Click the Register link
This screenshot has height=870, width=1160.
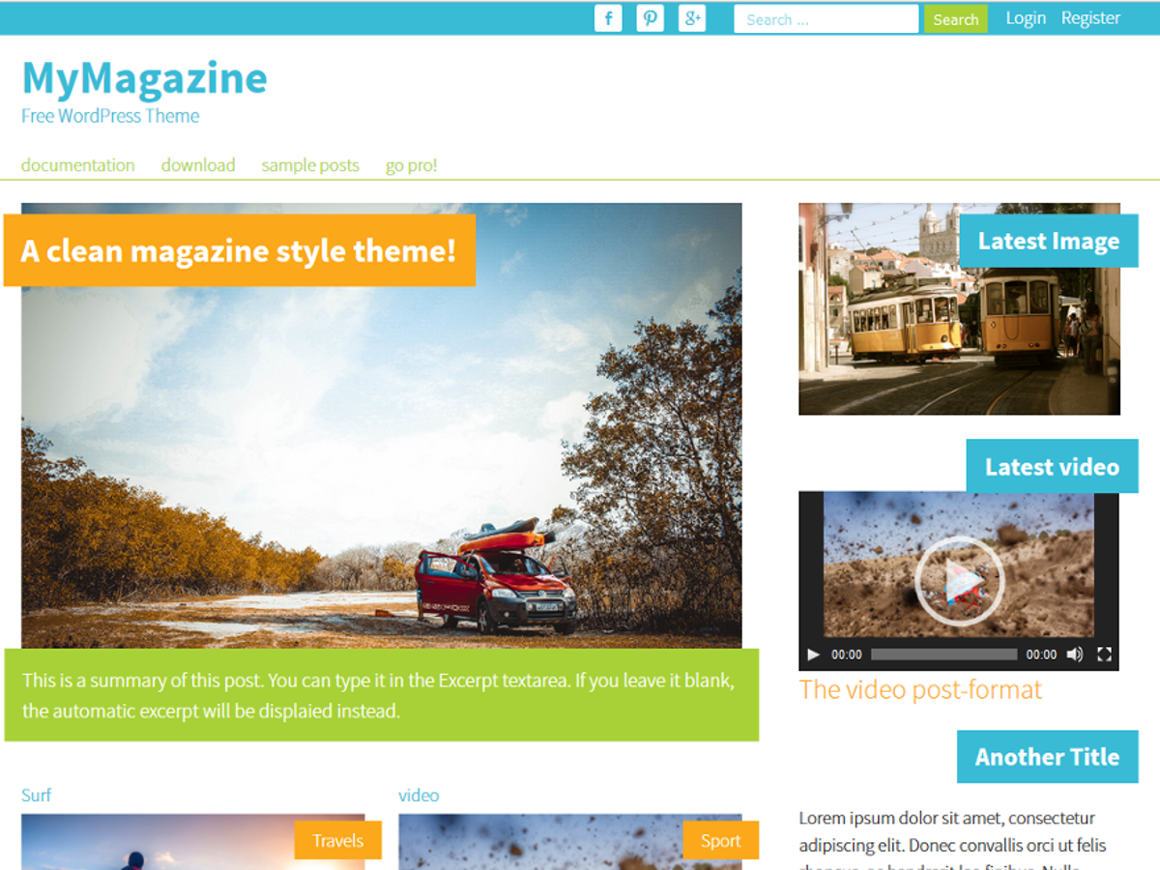click(1090, 17)
